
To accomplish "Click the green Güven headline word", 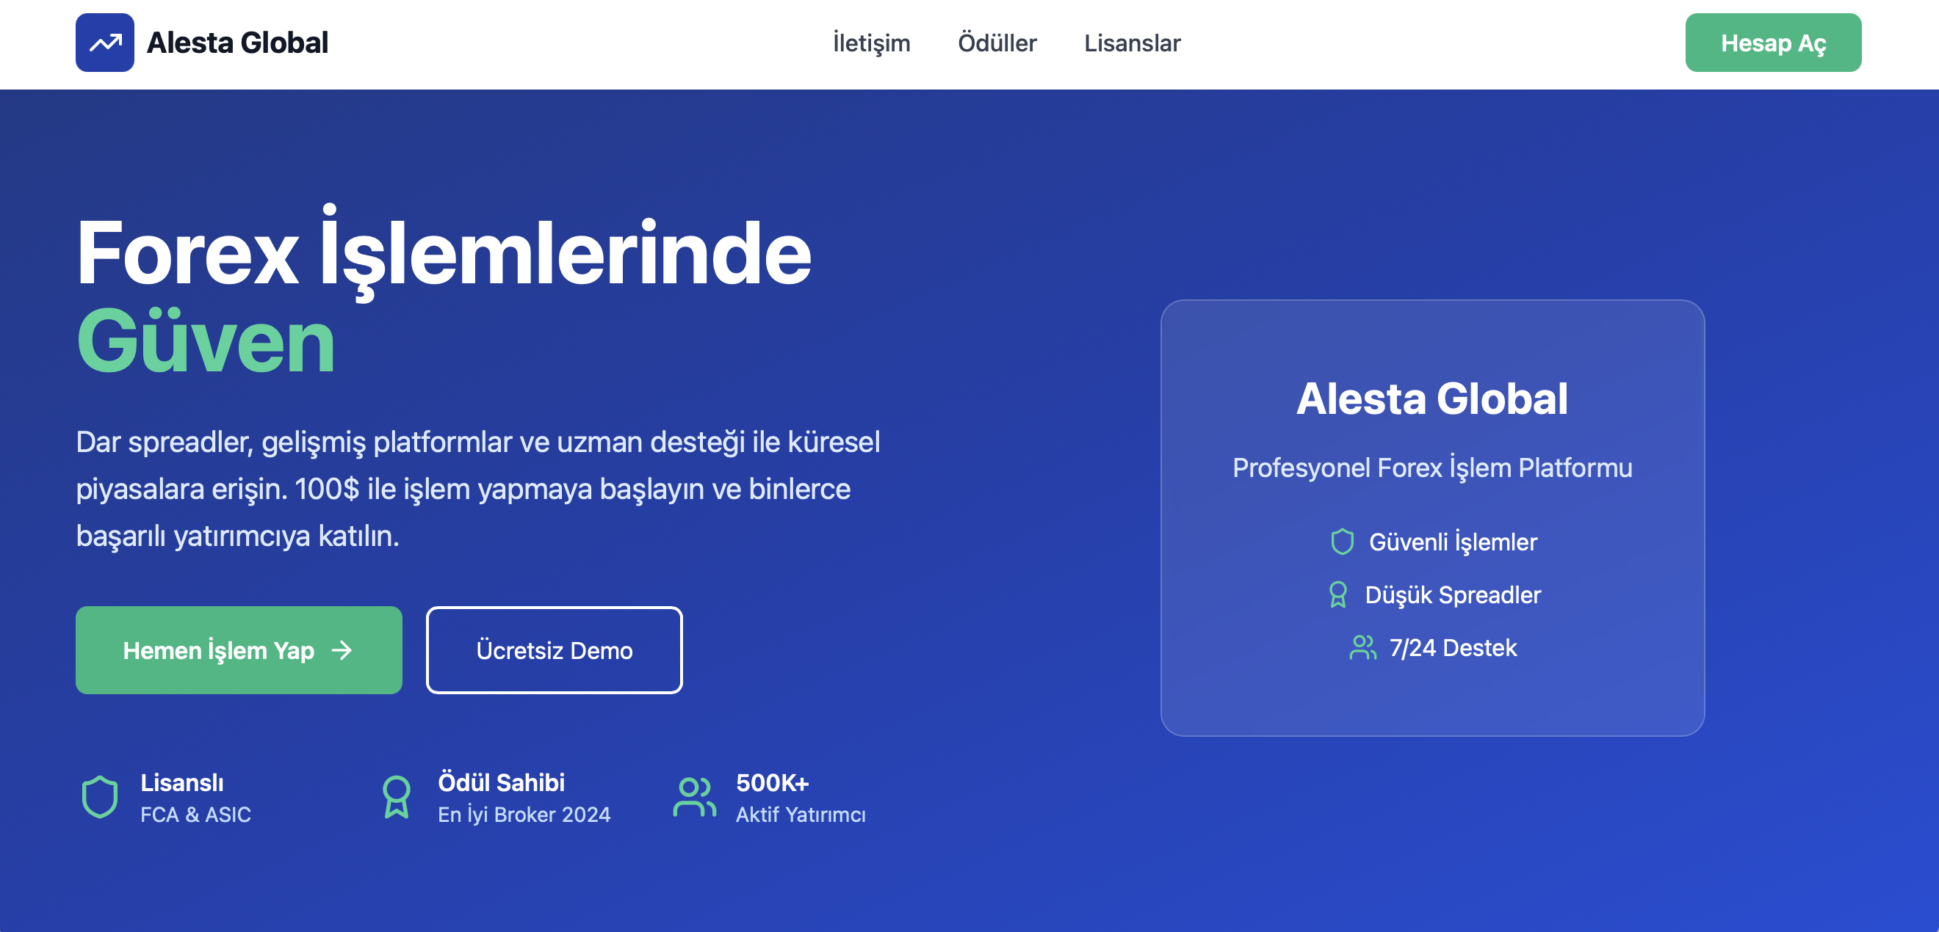I will point(206,341).
